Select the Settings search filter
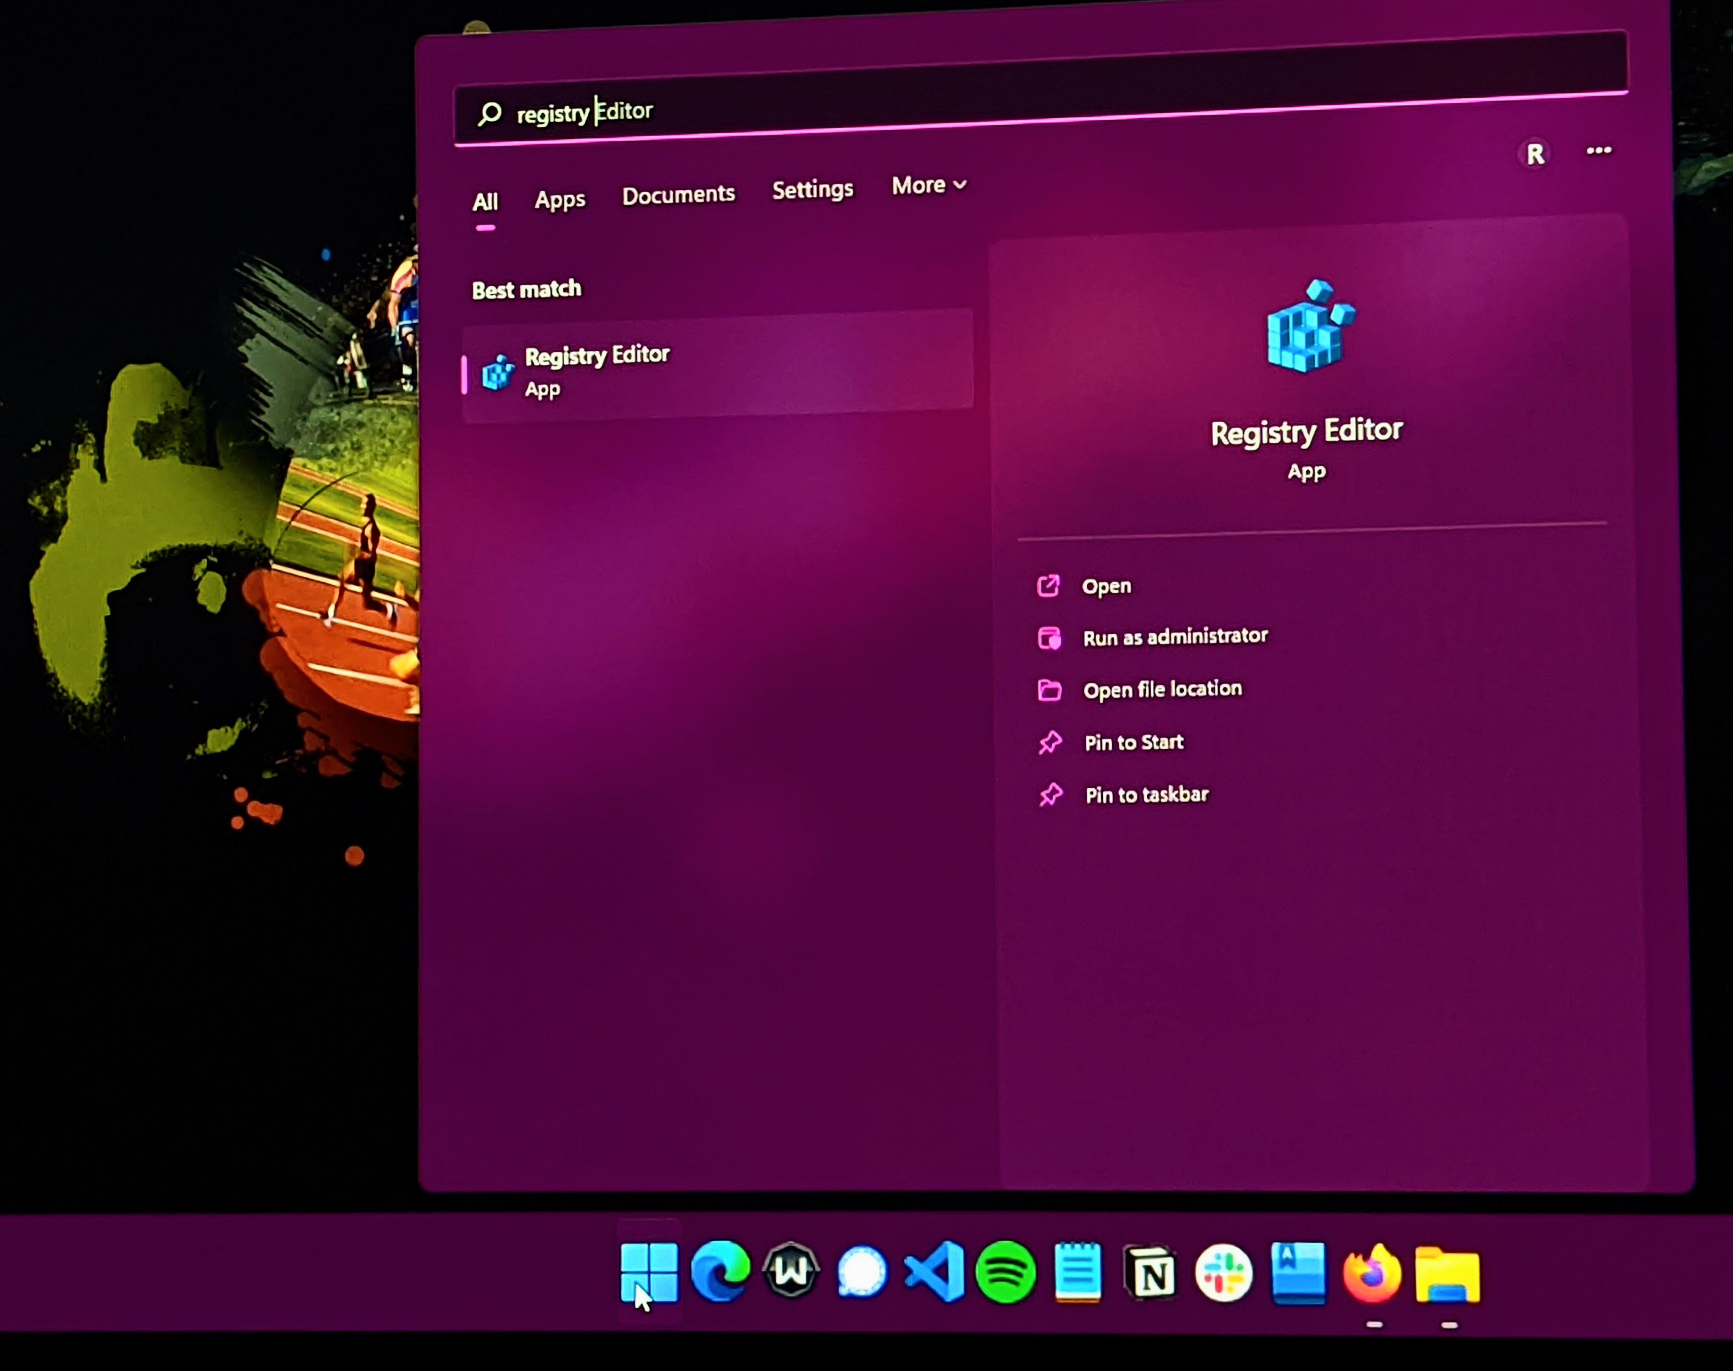This screenshot has height=1371, width=1733. 812,190
